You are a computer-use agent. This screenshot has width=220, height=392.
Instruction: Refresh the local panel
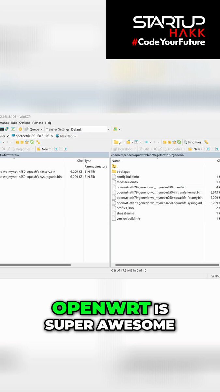pyautogui.click(x=32, y=142)
